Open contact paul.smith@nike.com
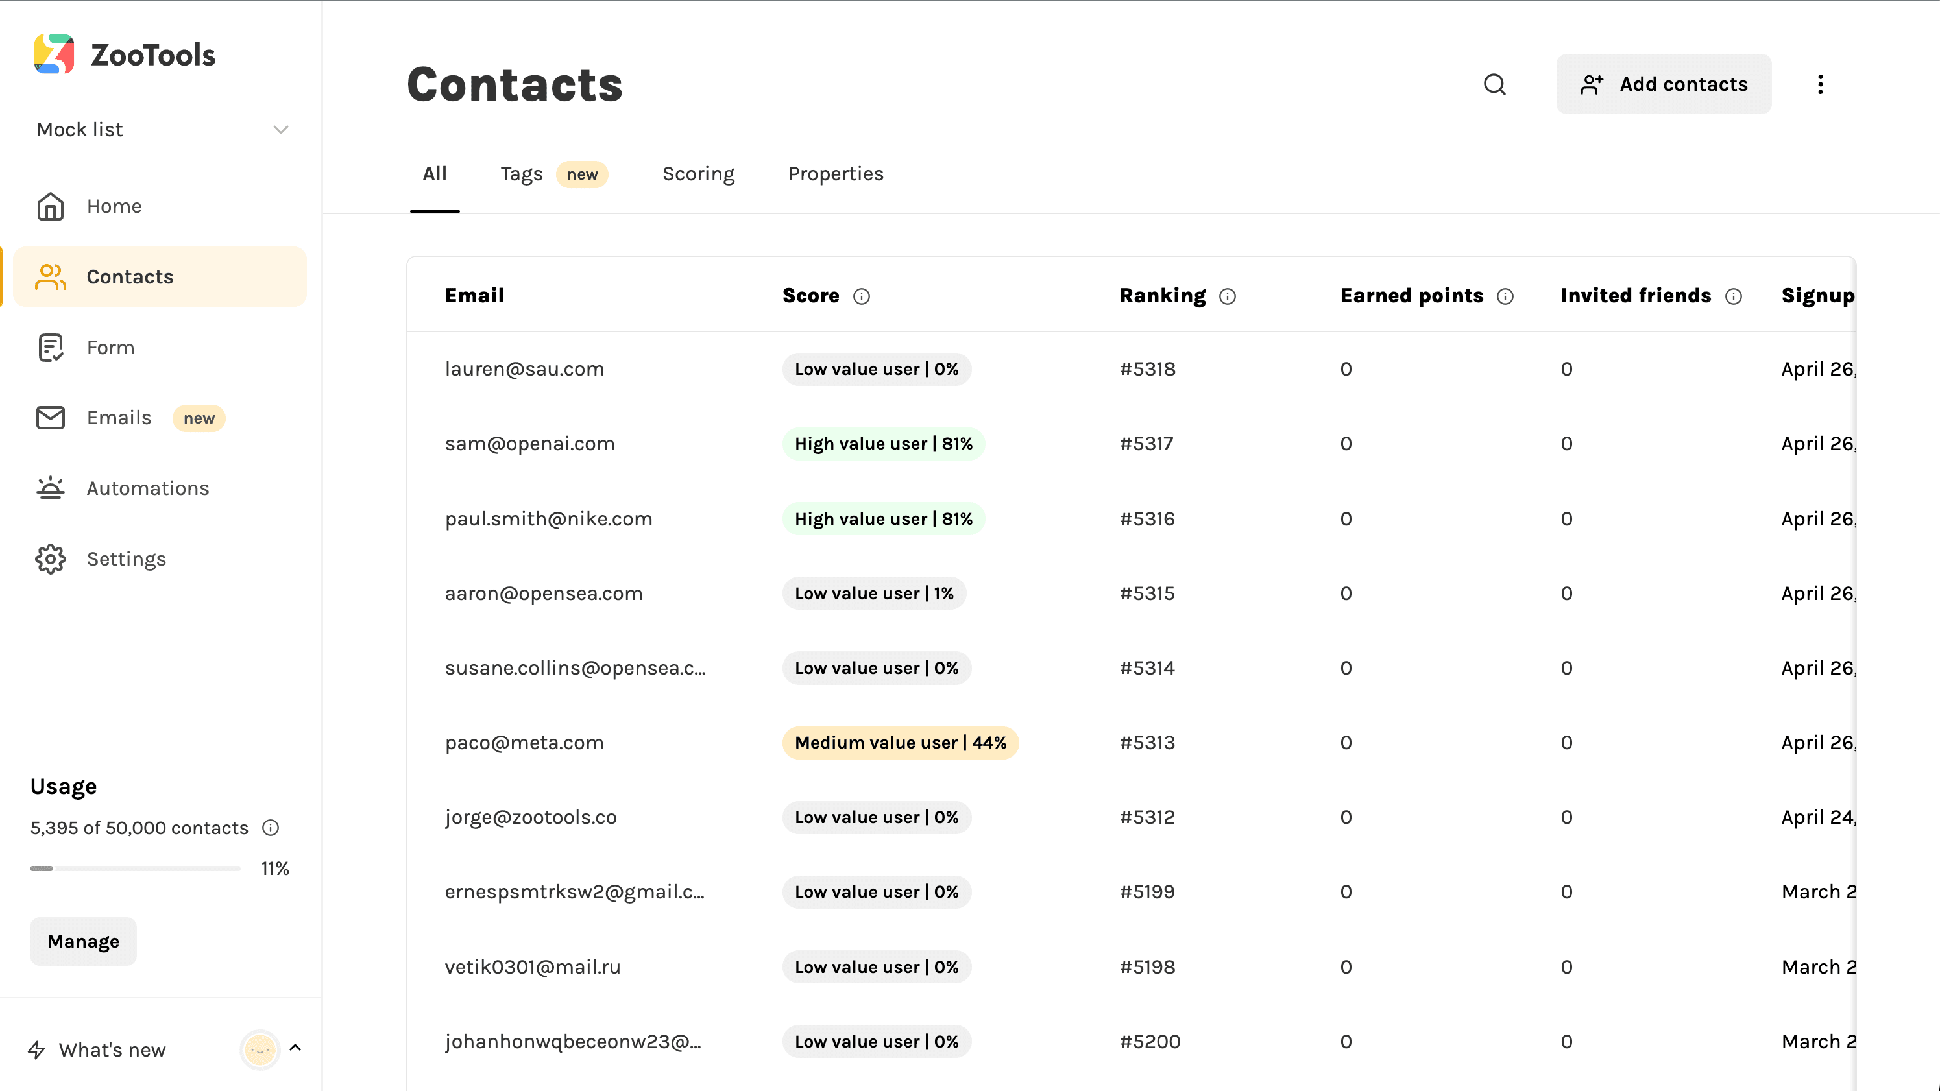Viewport: 1940px width, 1091px height. pos(548,519)
